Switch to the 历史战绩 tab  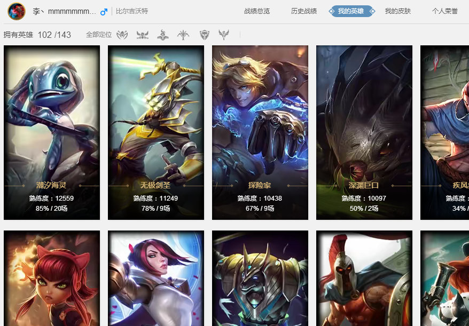[304, 11]
